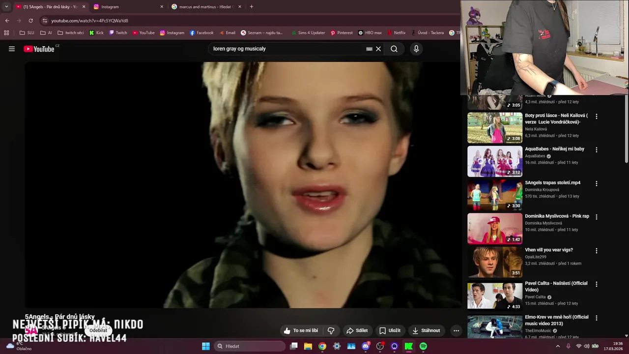Click taskbar Hledat search box
The height and width of the screenshot is (354, 629).
(250, 346)
